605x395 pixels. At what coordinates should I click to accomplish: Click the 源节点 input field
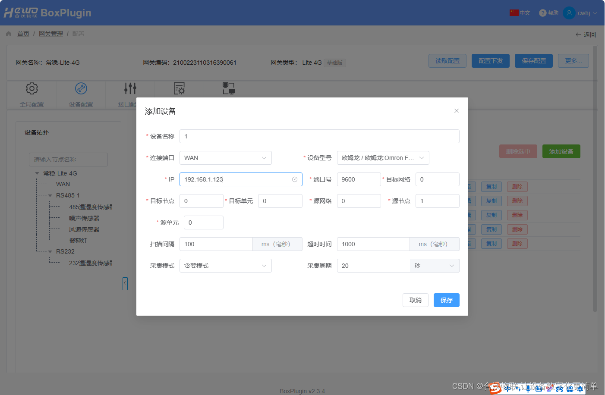pos(438,201)
